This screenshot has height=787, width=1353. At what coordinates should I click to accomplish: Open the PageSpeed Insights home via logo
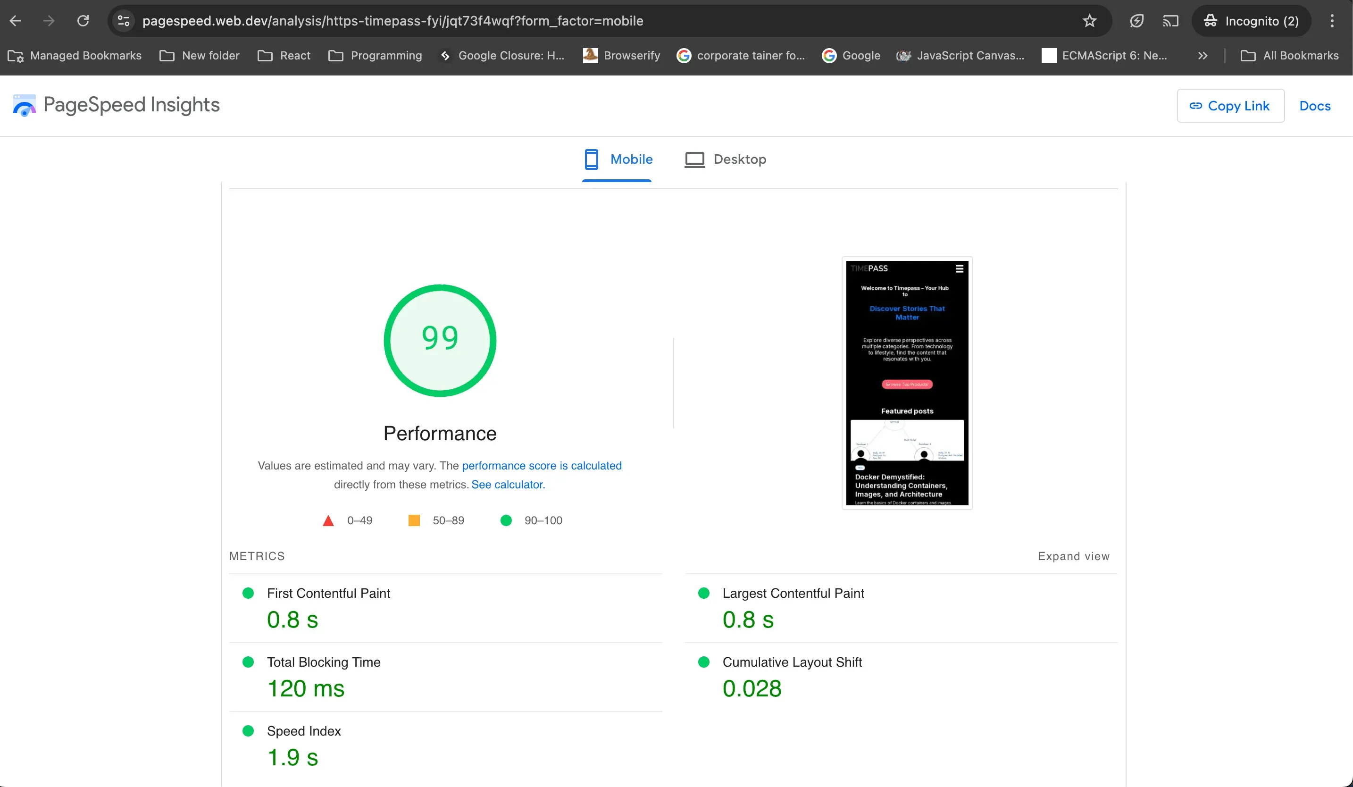pos(116,105)
